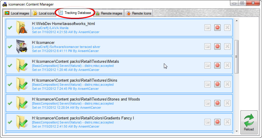
Task: Click the open-folder icon for H:\Icomancer row
Action: (x=208, y=46)
